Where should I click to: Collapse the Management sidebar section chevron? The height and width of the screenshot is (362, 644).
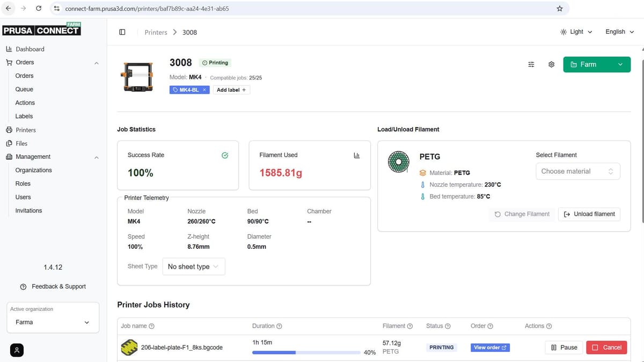coord(97,157)
